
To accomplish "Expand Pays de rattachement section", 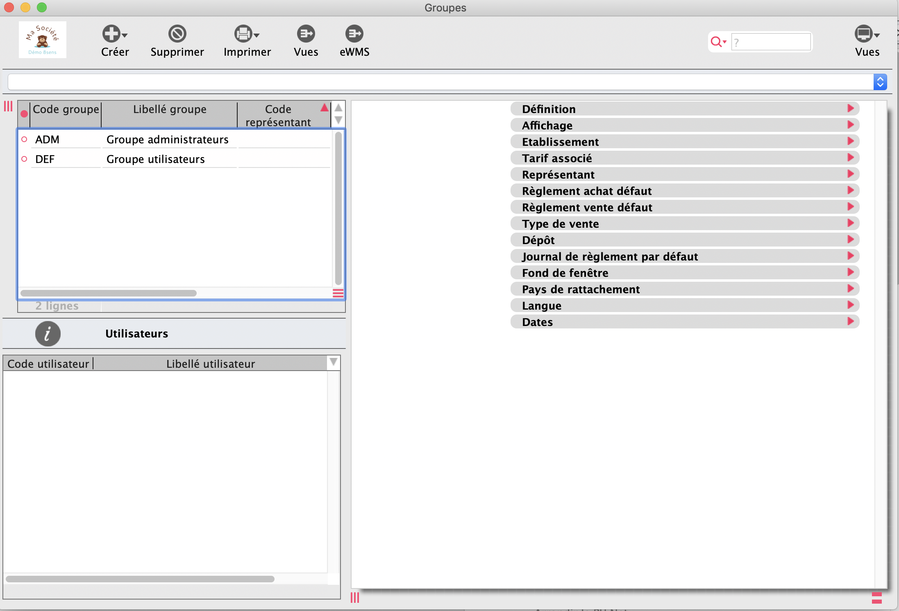I will pyautogui.click(x=685, y=289).
